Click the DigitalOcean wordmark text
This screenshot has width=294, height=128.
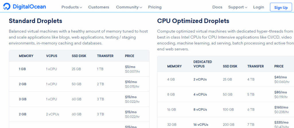pyautogui.click(x=29, y=7)
